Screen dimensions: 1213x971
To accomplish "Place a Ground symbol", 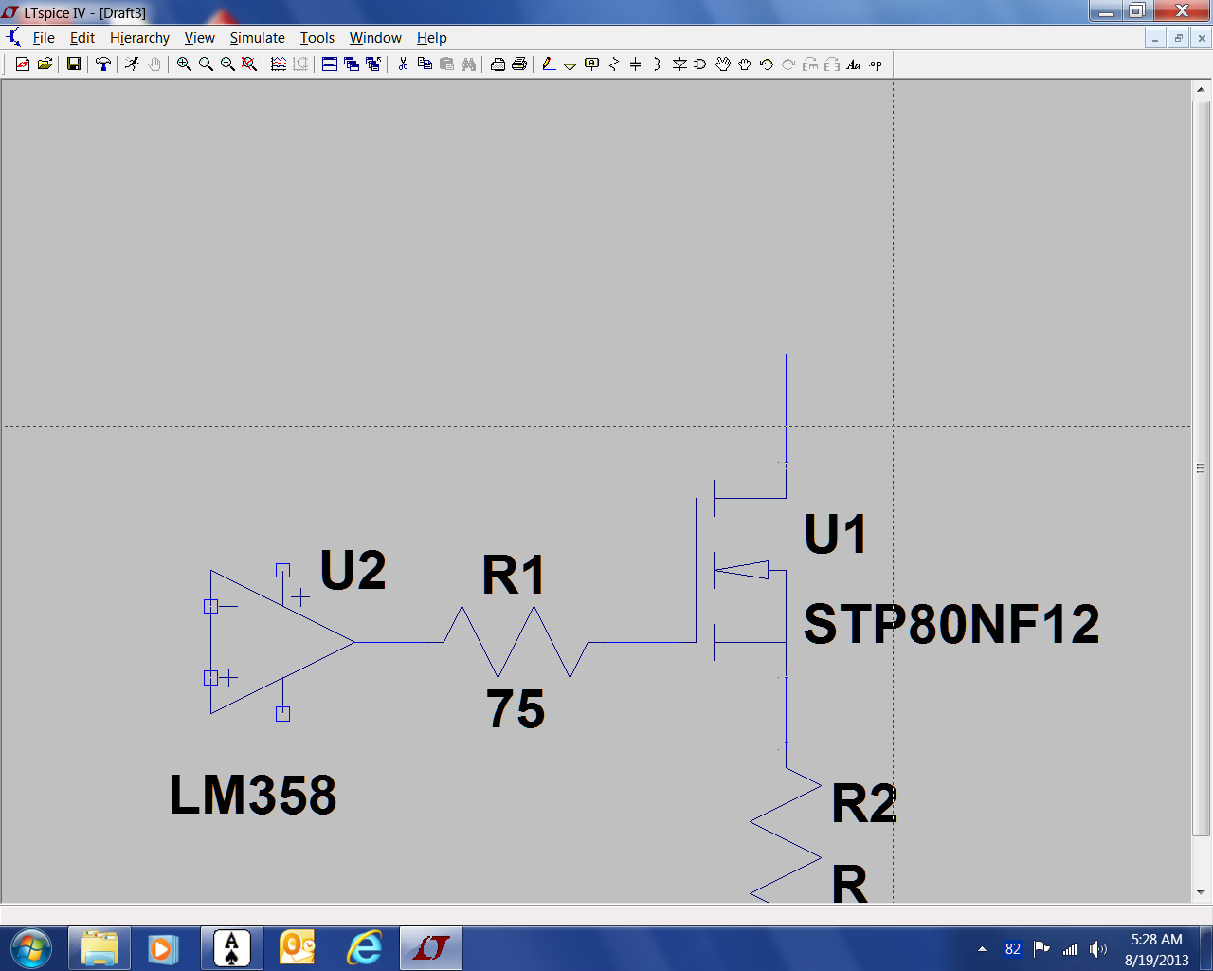I will 570,64.
